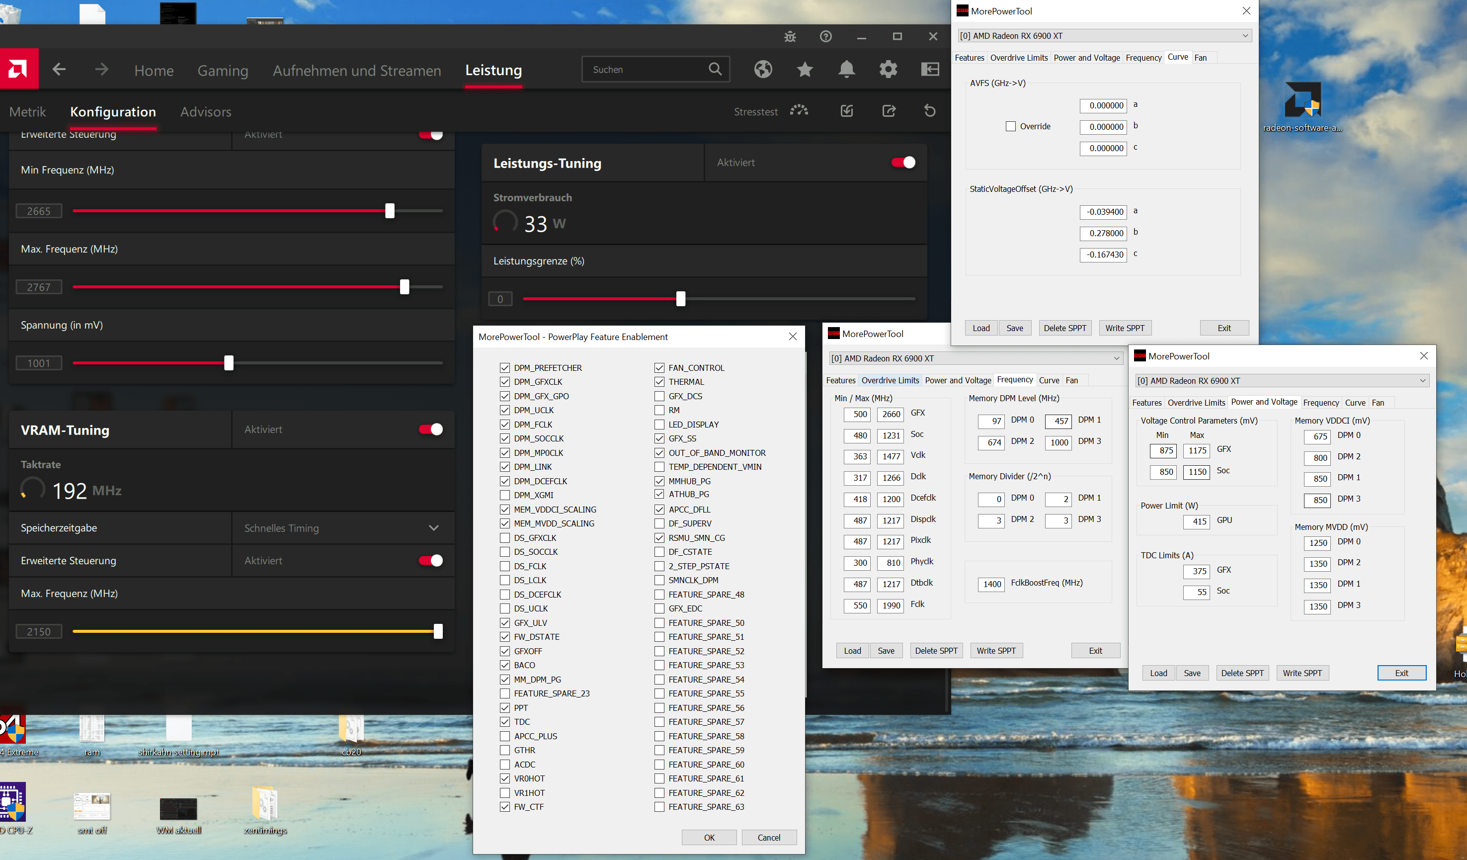Click the FclkBoostFreq 1400 field
The width and height of the screenshot is (1467, 860).
[991, 584]
